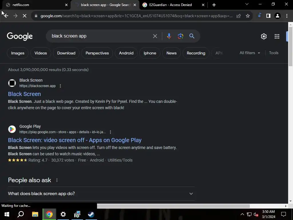
Task: Click the https://blackscreen.app URL text
Action: (37, 86)
